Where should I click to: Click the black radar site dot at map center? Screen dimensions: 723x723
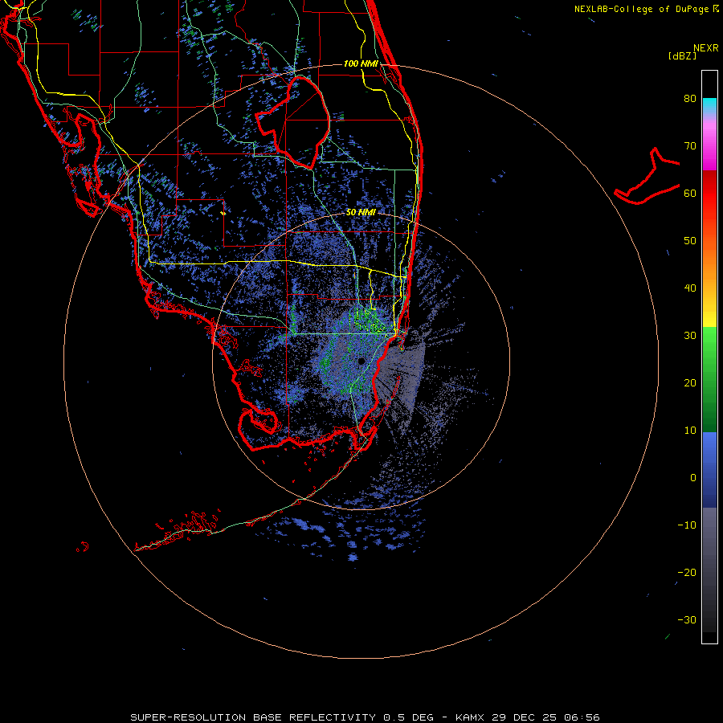[x=361, y=361]
